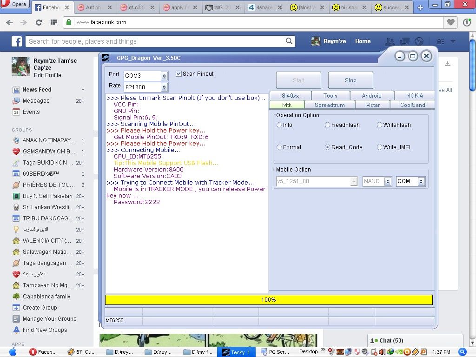Select the ReadFlash radio option
Viewport: 476px width, 357px height.
point(328,125)
